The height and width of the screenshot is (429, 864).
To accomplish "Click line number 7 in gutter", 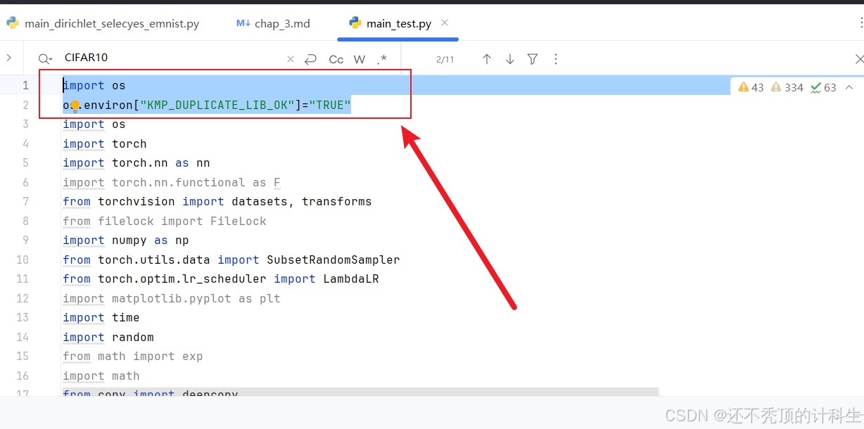I will 26,201.
